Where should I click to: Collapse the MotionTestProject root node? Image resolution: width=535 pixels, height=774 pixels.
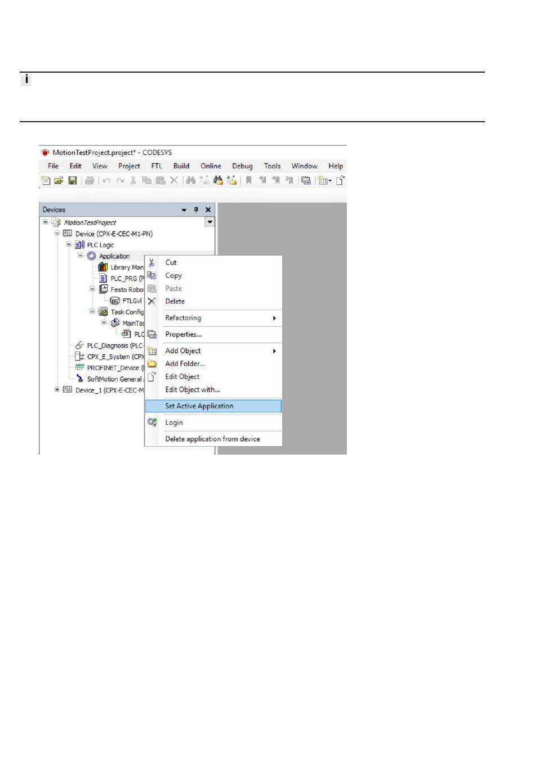(45, 222)
